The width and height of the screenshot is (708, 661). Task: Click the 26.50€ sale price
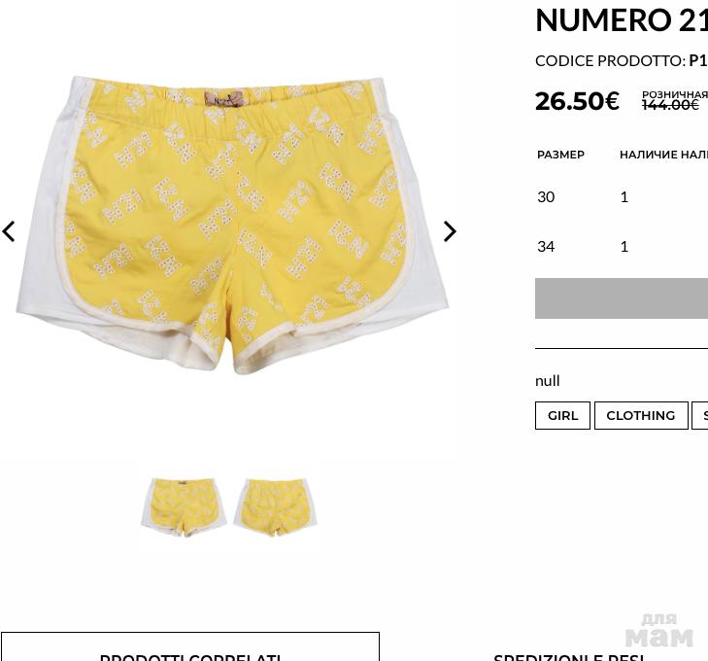point(577,101)
